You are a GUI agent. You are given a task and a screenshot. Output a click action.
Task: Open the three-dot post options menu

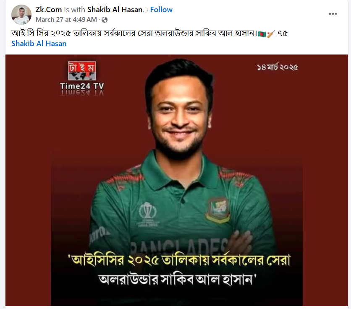(333, 14)
